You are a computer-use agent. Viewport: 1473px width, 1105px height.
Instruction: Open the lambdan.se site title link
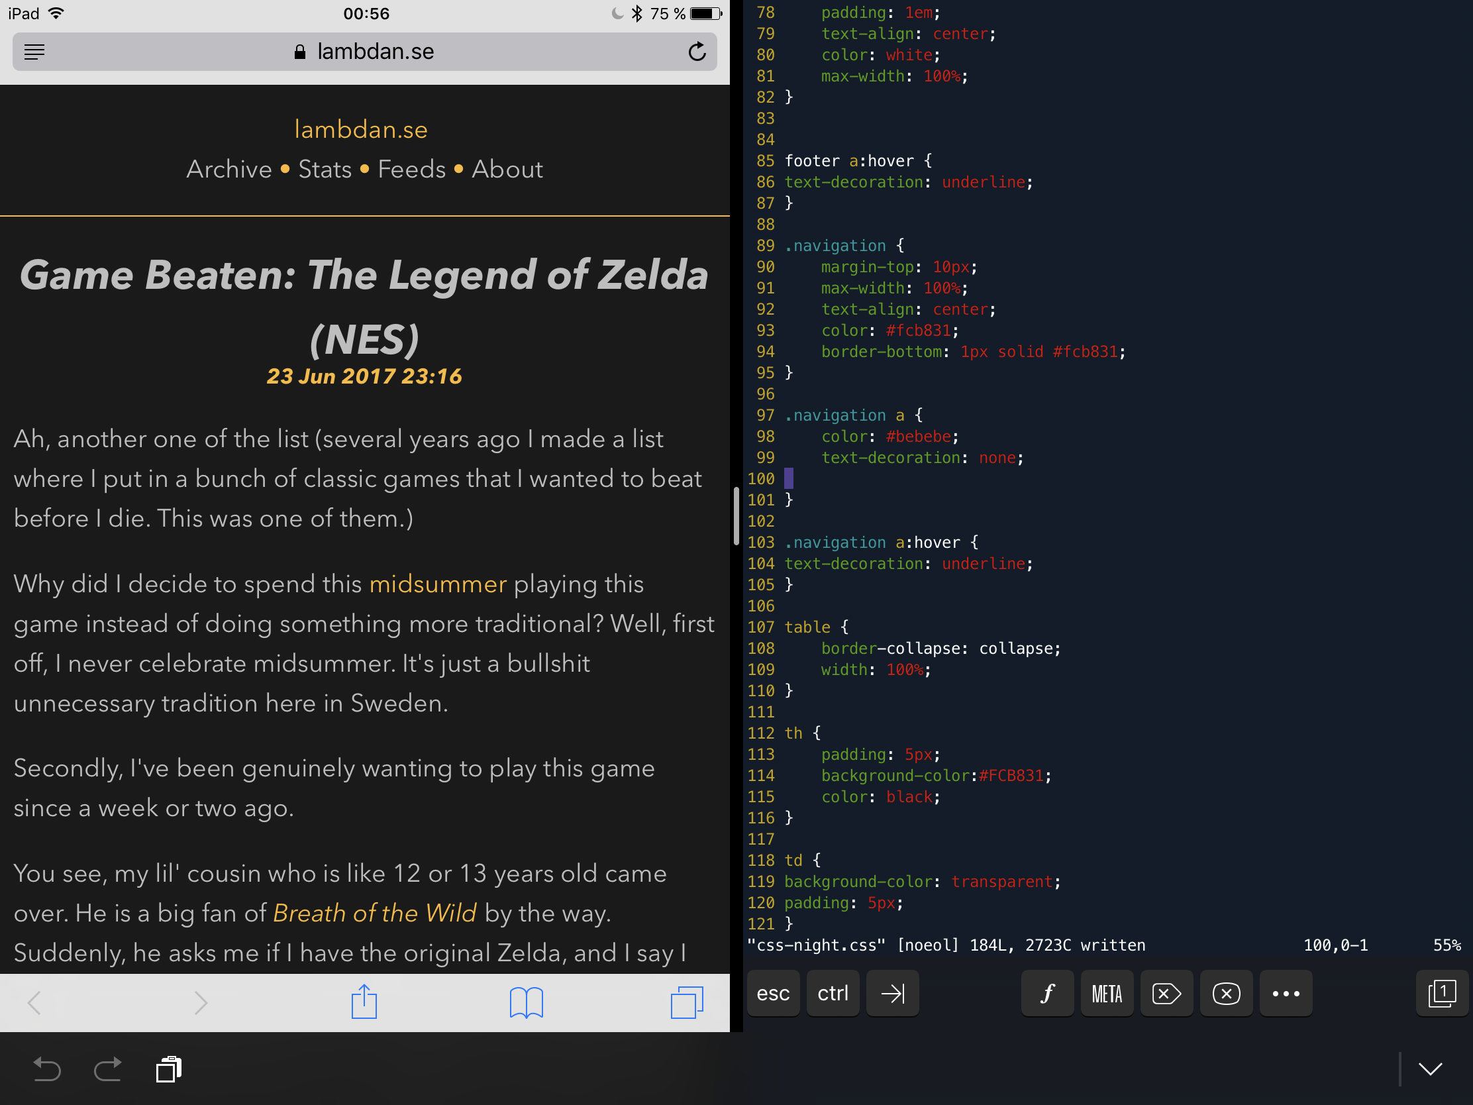pos(361,129)
